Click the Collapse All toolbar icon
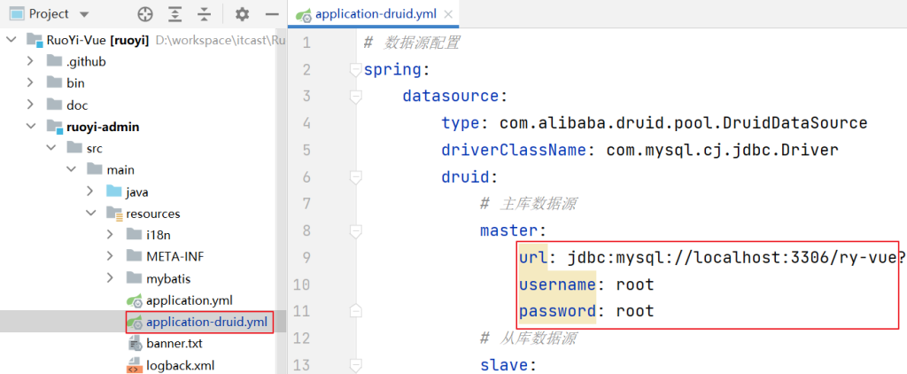Viewport: 907px width, 374px height. [x=205, y=15]
